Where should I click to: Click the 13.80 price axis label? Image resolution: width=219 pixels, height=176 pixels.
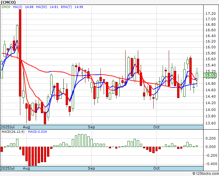211,116
